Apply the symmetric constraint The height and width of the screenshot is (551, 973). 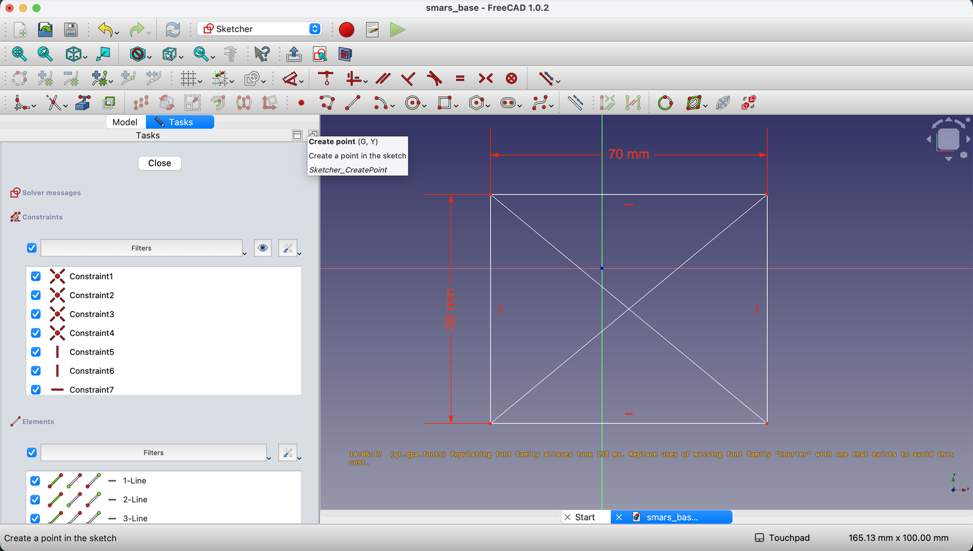[x=485, y=78]
